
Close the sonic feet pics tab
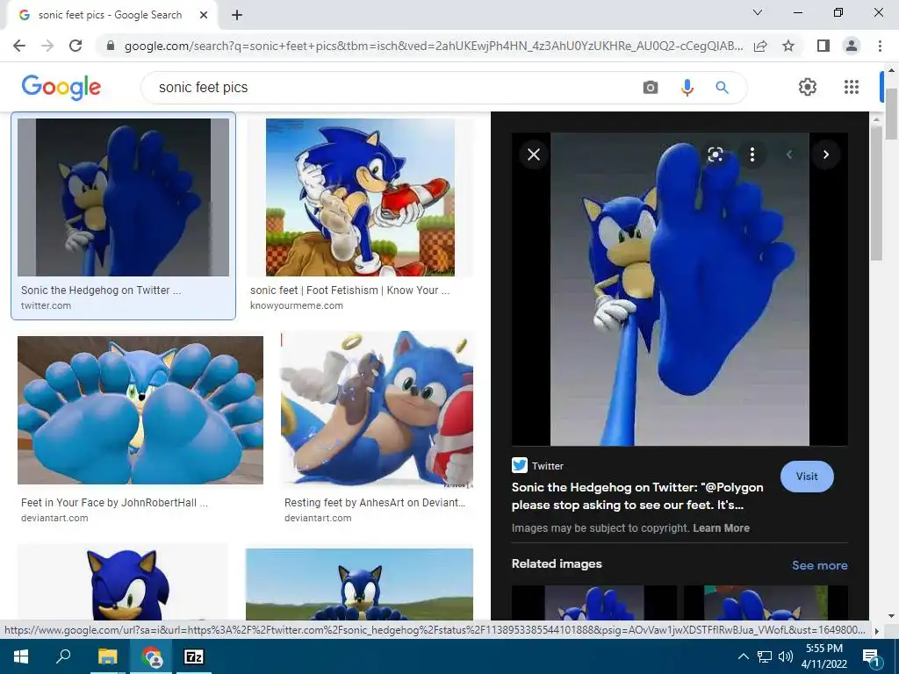click(x=204, y=15)
